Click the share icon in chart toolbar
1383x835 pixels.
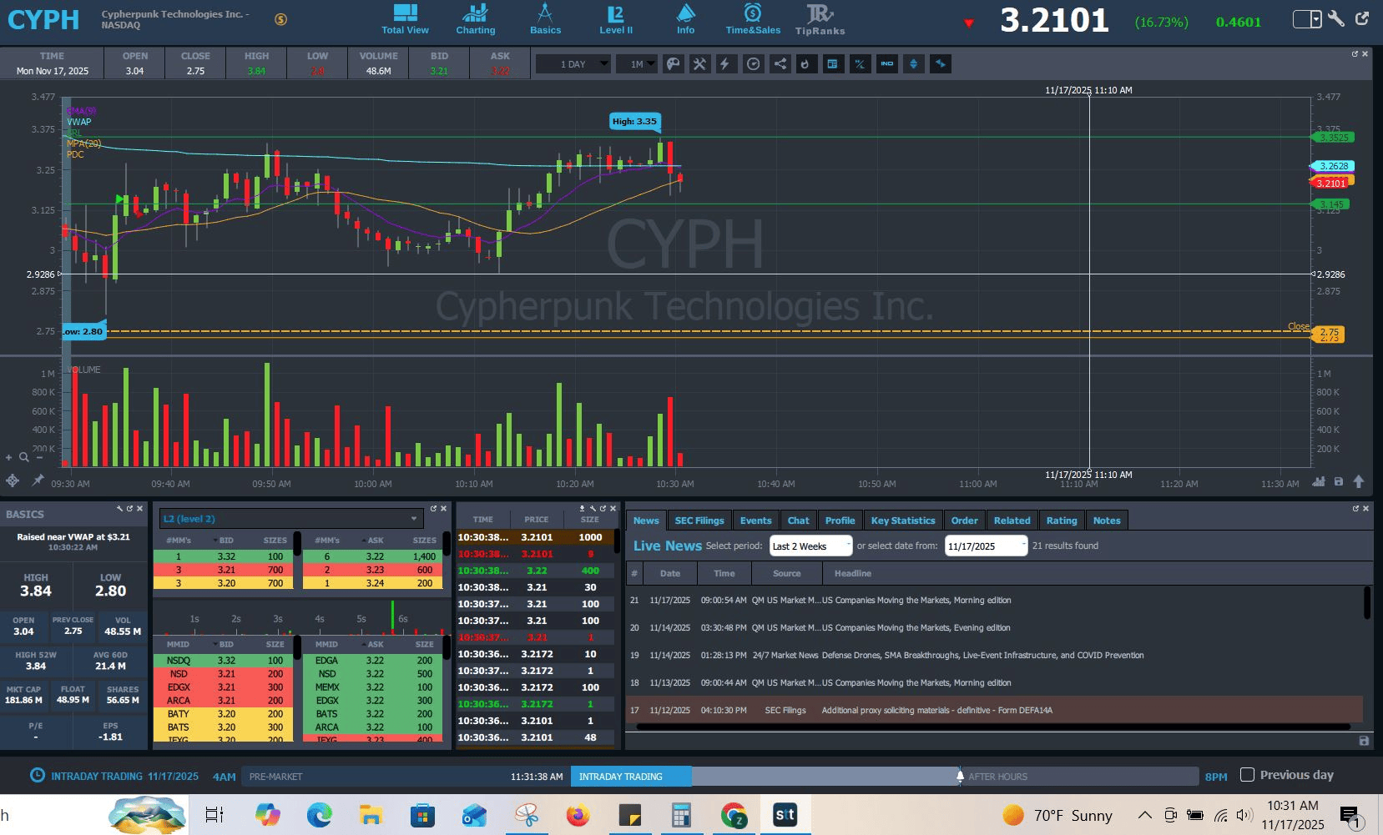pyautogui.click(x=780, y=64)
